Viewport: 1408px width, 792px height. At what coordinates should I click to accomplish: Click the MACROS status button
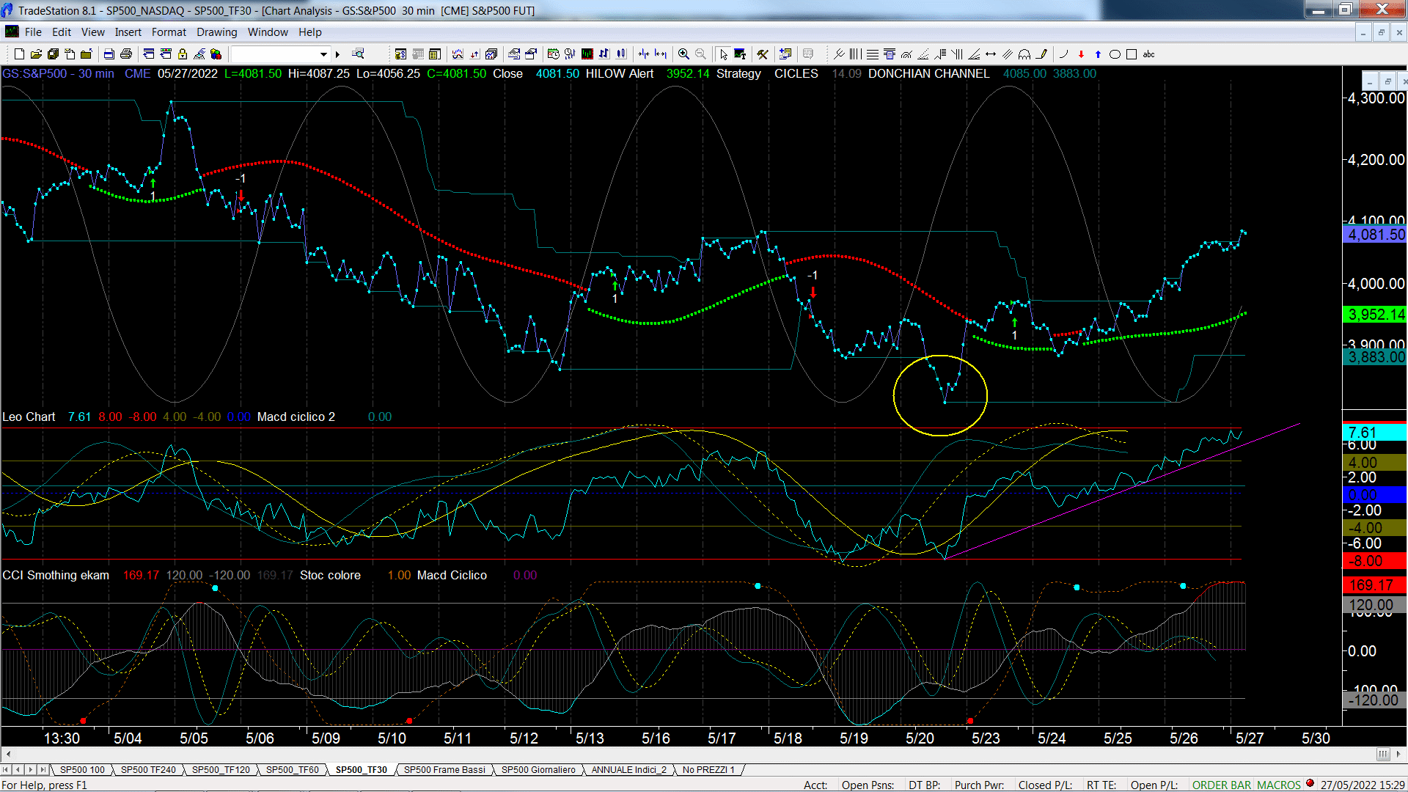click(1278, 785)
